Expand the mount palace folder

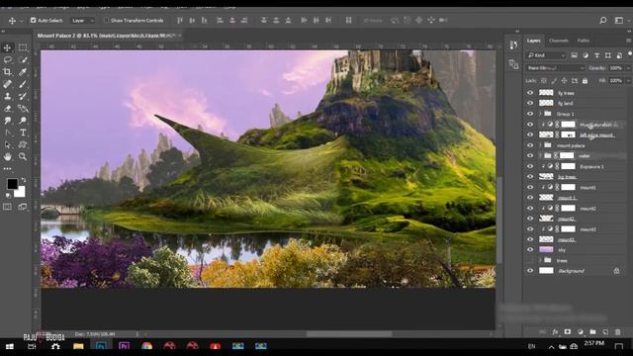tap(540, 145)
